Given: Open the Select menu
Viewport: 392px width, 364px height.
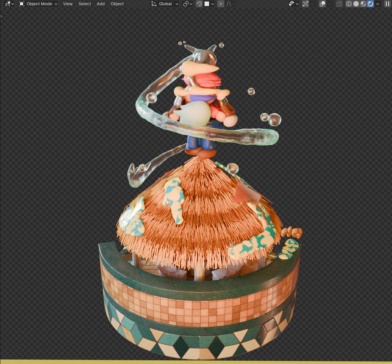Looking at the screenshot, I should click(x=85, y=4).
